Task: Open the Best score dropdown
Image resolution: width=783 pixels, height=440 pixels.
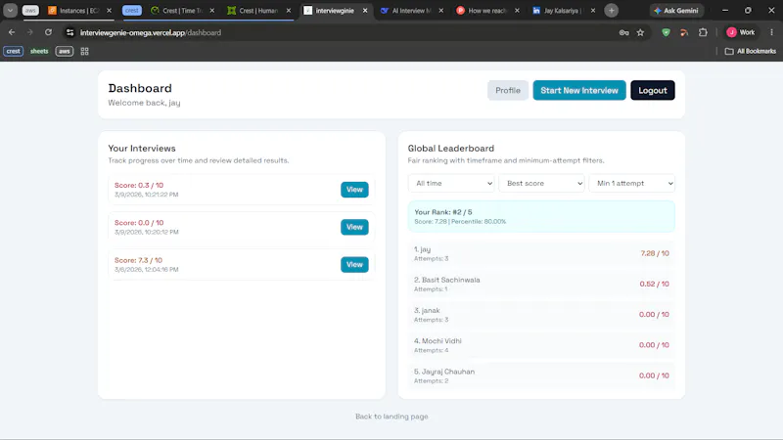Action: [x=541, y=183]
